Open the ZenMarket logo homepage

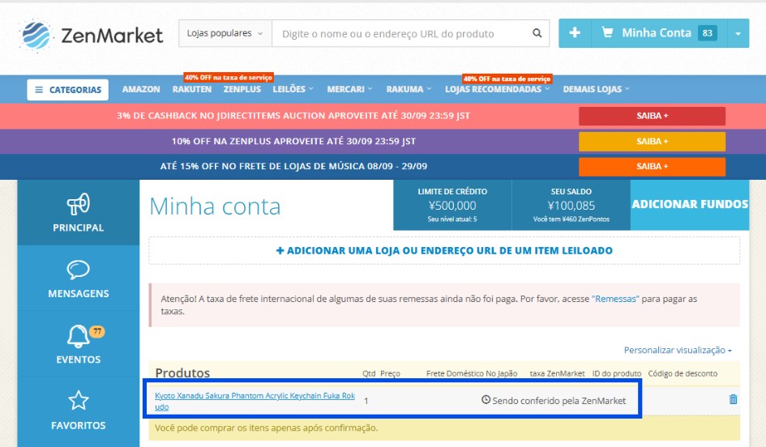click(x=91, y=35)
